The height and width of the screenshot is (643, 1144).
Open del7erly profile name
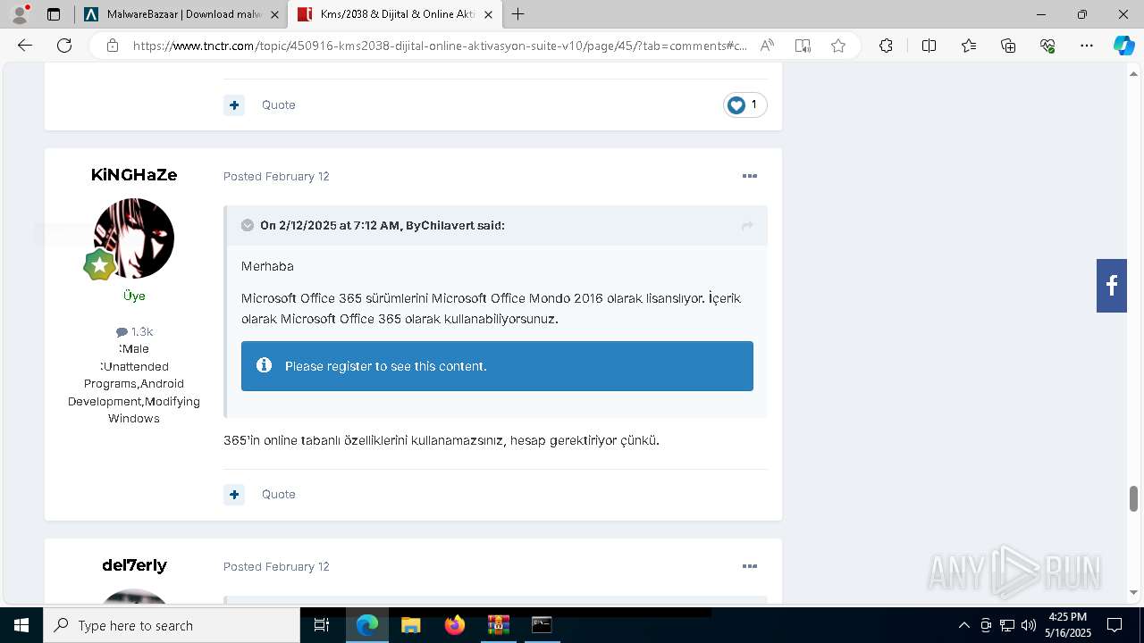[x=134, y=564]
